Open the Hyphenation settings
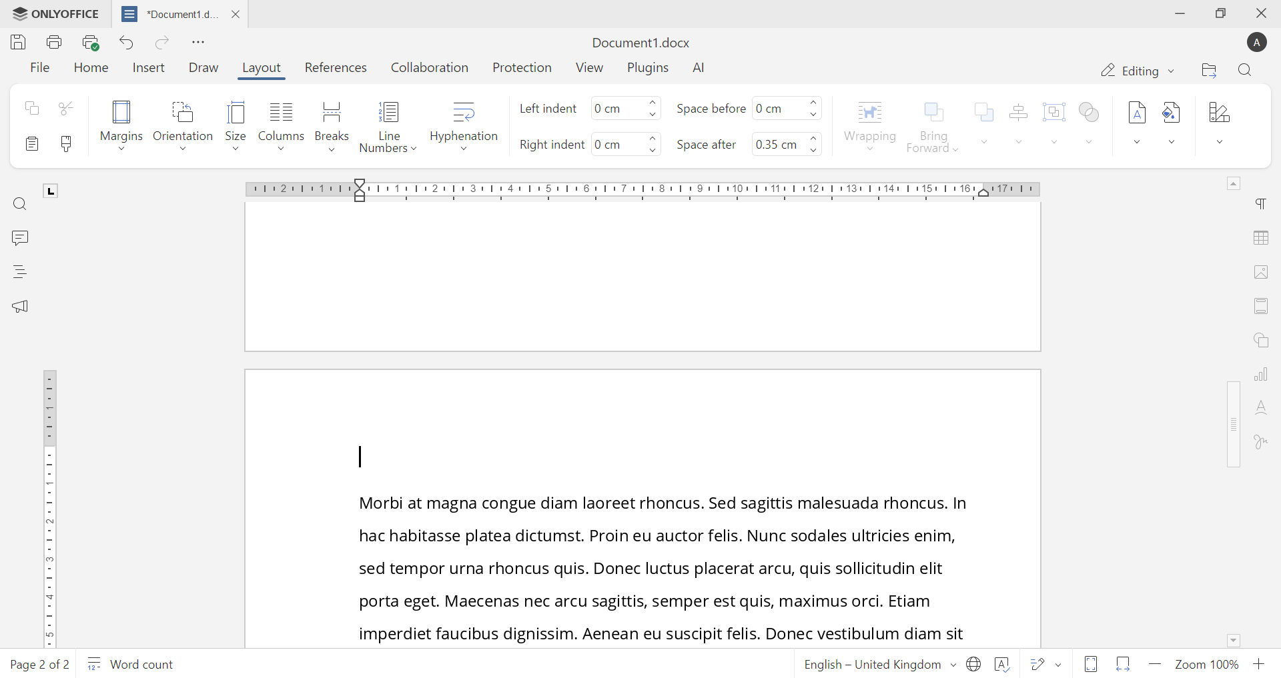 click(464, 125)
